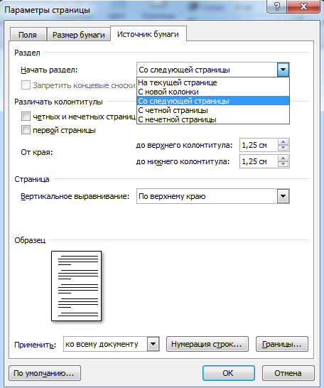Click the Отмена button
The width and height of the screenshot is (324, 388).
288,373
